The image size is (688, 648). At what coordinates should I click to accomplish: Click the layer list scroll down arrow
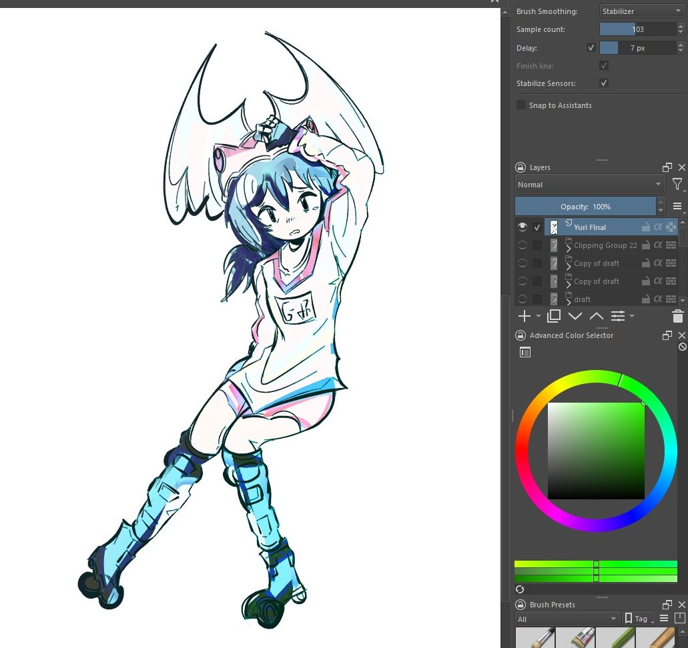(x=682, y=300)
